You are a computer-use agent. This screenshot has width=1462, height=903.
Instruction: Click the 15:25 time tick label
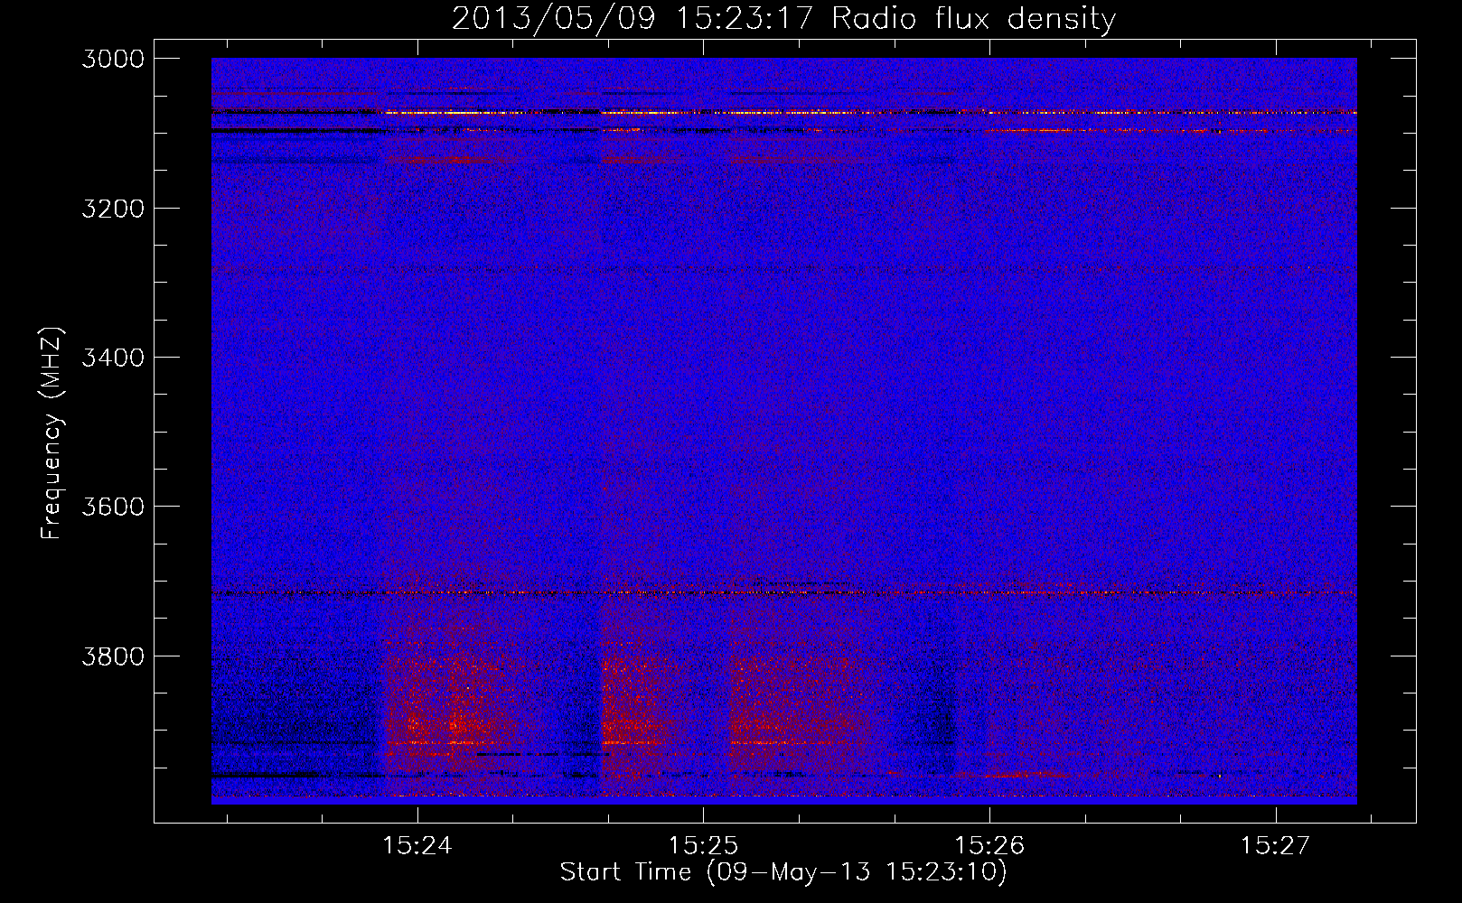[x=703, y=846]
